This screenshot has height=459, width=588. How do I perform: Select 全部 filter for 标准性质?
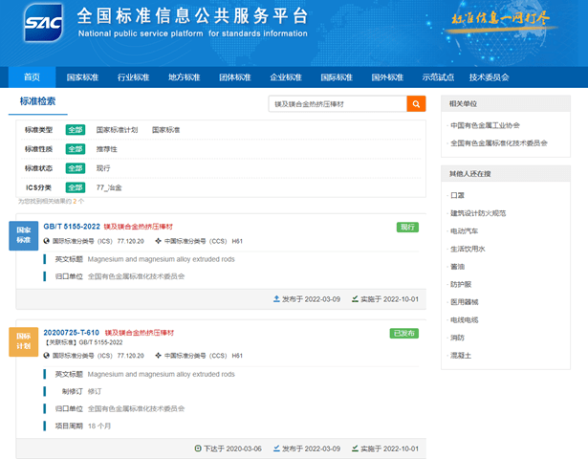76,149
